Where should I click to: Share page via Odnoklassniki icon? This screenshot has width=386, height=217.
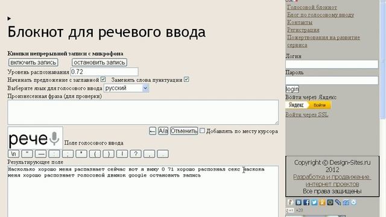[322, 203]
